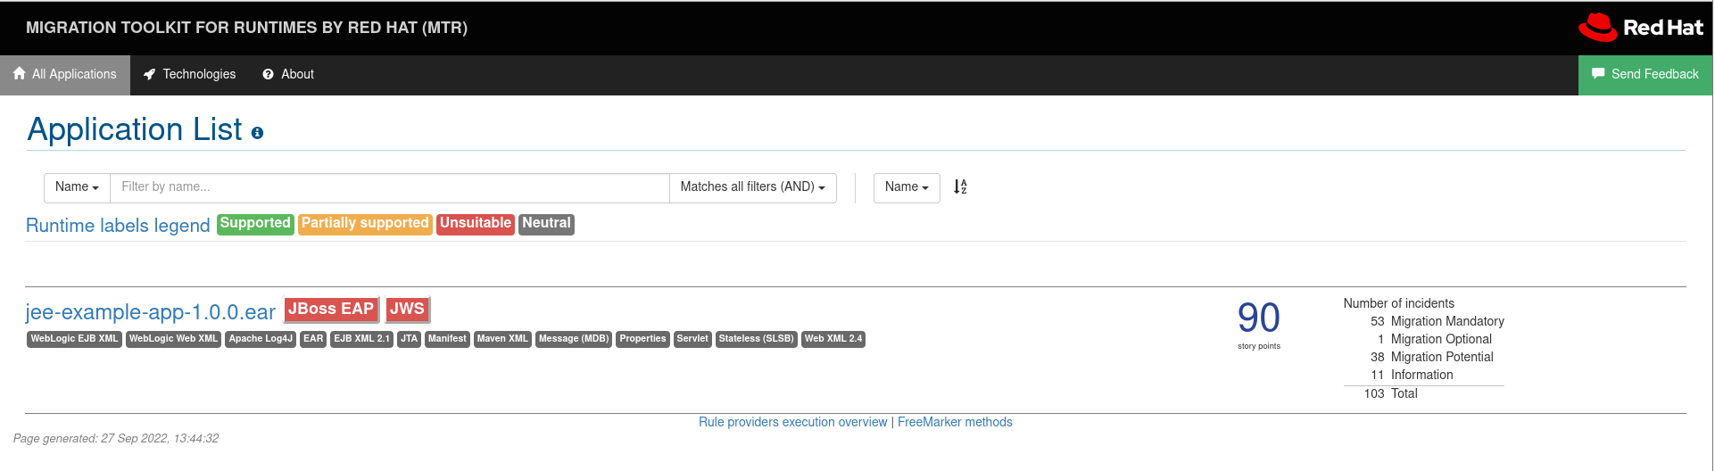The width and height of the screenshot is (1715, 471).
Task: Click the Supported legend label
Action: [x=255, y=224]
